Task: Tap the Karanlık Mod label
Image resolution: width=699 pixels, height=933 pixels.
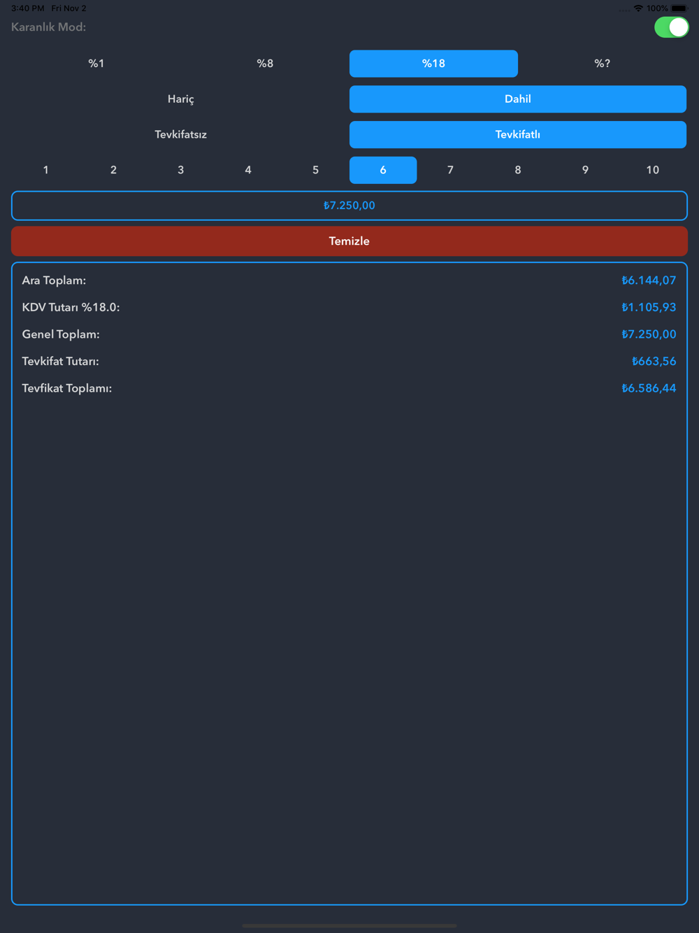Action: 48,27
